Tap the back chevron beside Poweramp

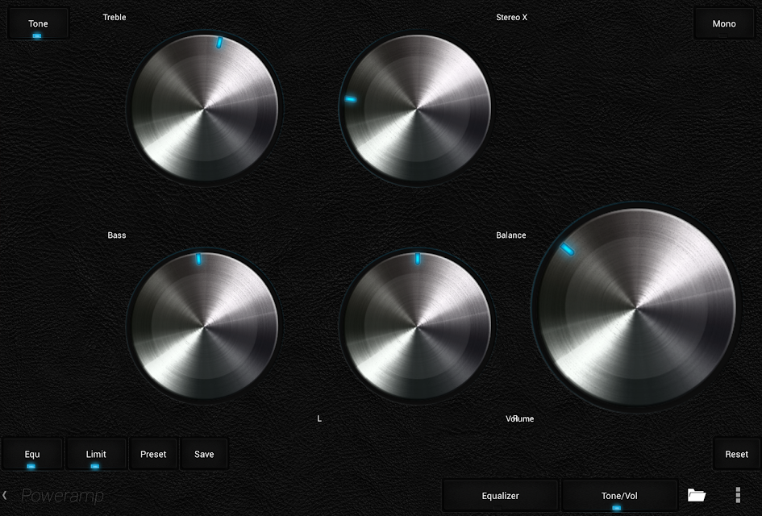pyautogui.click(x=5, y=495)
